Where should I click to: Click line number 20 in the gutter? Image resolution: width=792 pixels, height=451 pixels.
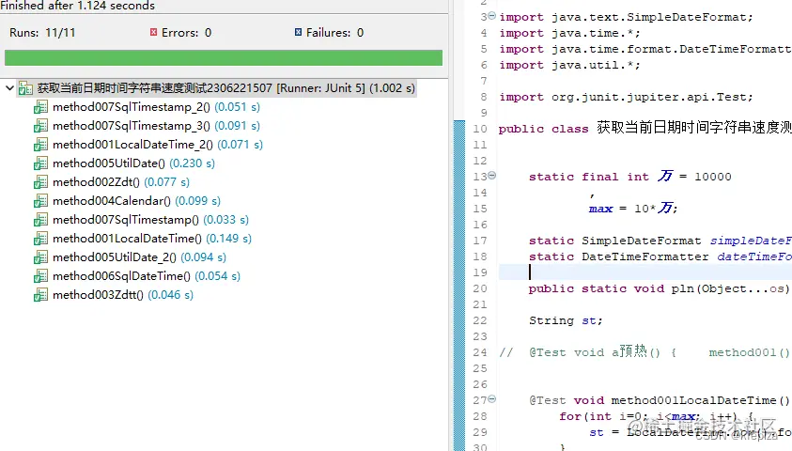[x=480, y=288]
